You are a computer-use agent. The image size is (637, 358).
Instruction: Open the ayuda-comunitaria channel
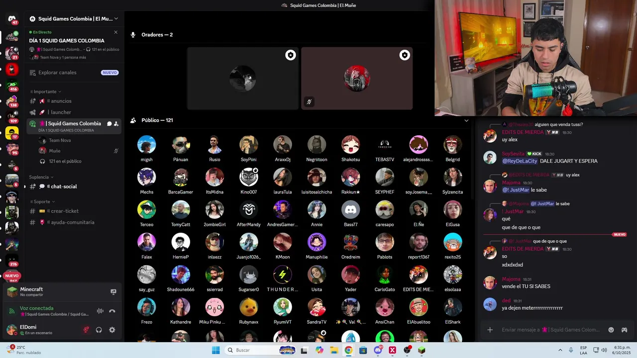click(x=74, y=222)
